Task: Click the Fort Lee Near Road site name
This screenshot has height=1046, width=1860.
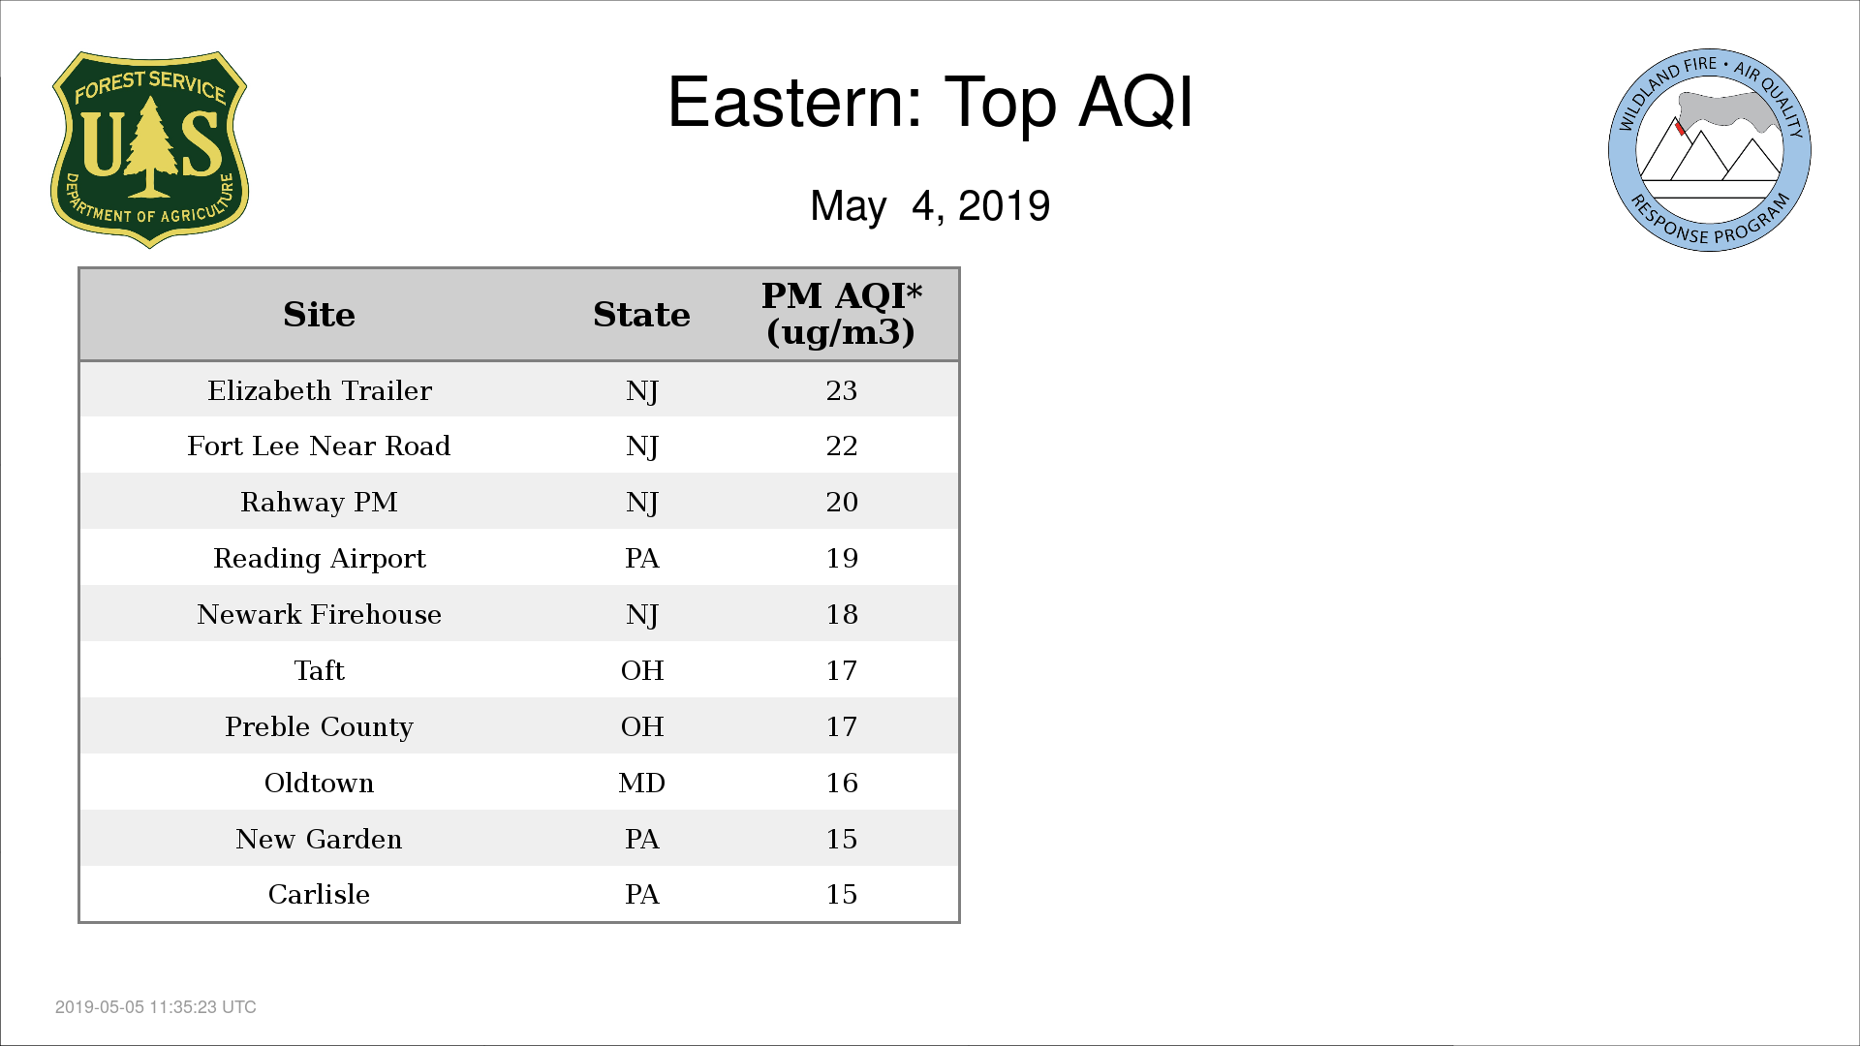Action: click(x=319, y=446)
